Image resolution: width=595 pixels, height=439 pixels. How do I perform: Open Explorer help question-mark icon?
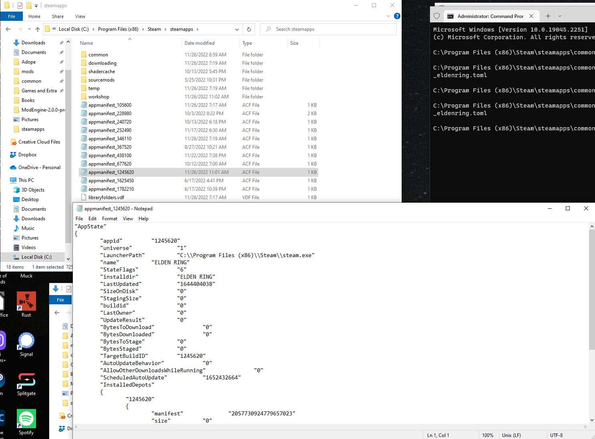[397, 16]
